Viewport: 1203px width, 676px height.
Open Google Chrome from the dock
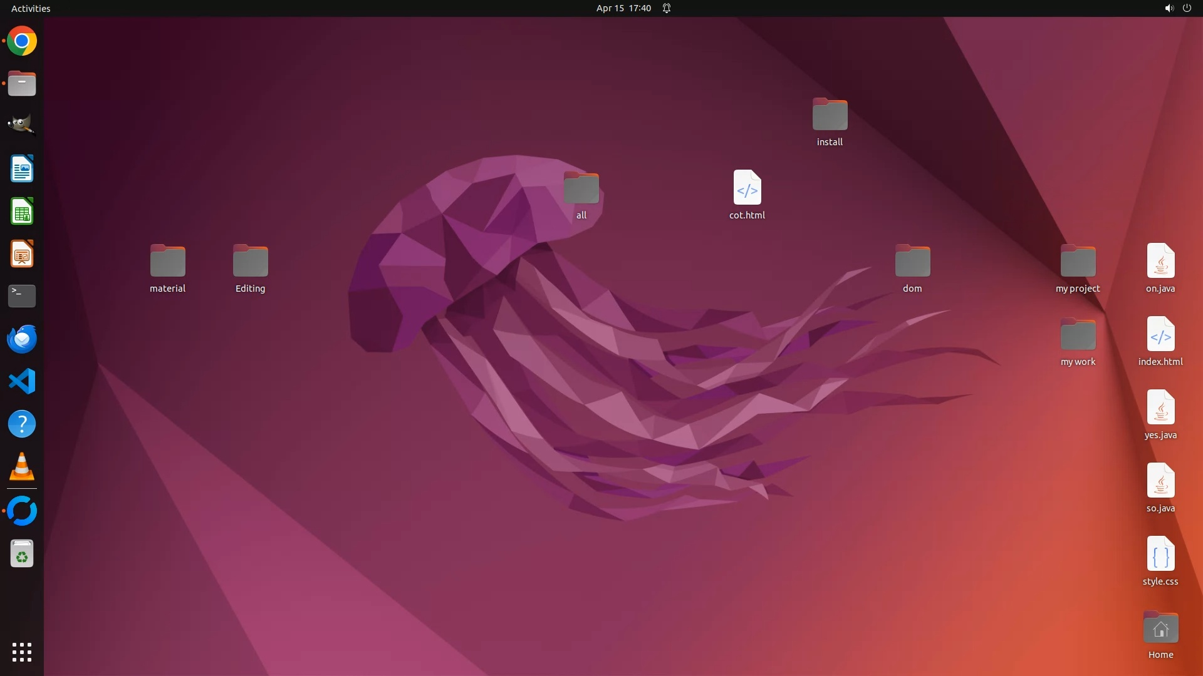point(22,41)
